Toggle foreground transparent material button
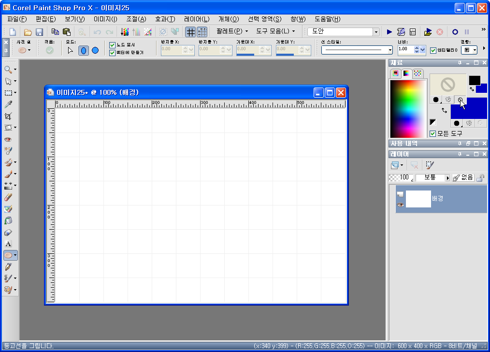 coord(460,100)
